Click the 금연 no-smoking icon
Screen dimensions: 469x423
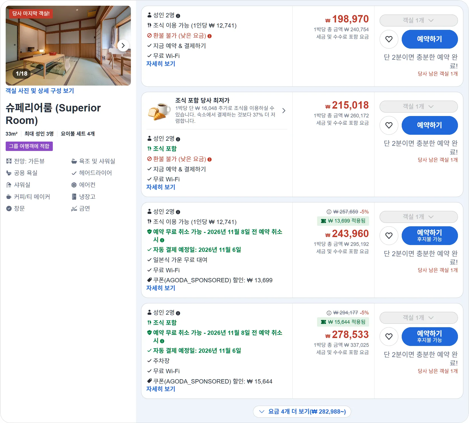coord(74,209)
